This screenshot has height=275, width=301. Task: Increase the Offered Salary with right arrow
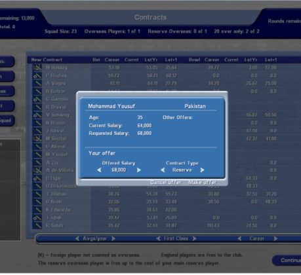[x=138, y=170]
